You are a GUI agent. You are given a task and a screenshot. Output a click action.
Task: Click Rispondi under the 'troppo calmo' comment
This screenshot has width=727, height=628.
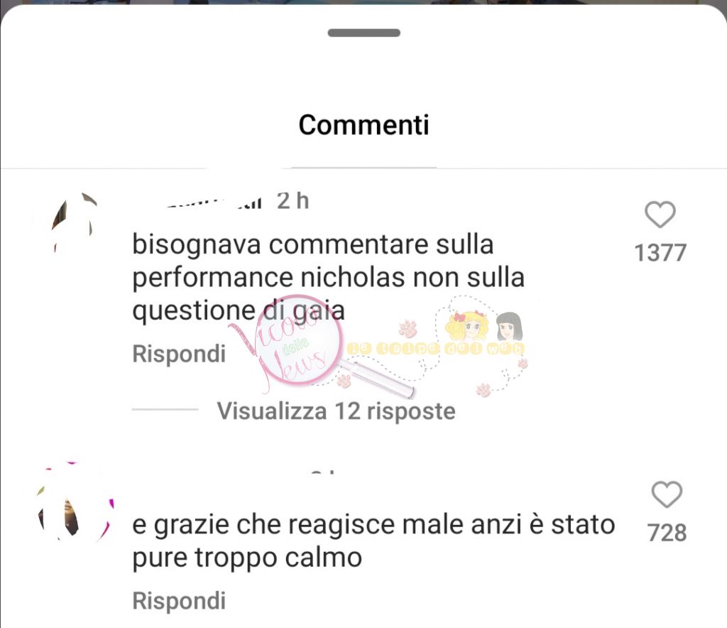(179, 601)
